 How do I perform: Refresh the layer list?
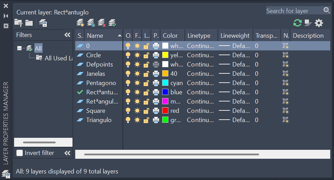(x=297, y=23)
